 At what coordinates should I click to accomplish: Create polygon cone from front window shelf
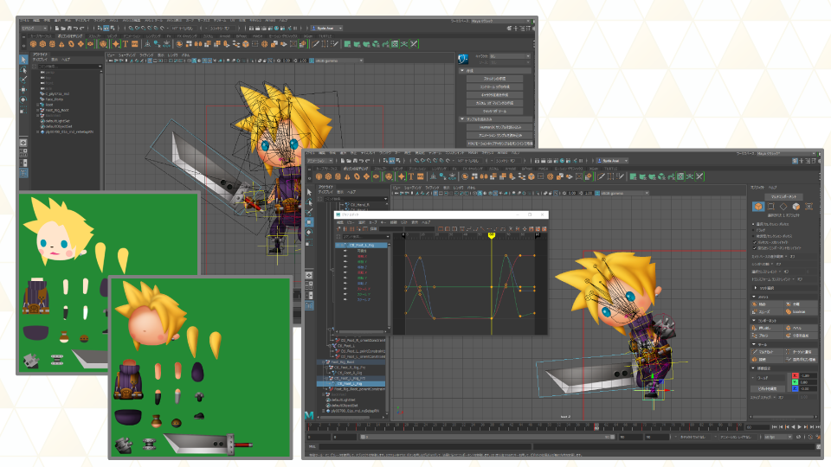[348, 176]
